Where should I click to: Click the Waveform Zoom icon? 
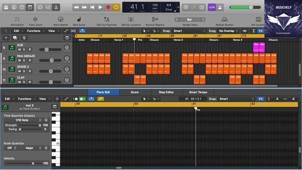click(x=245, y=31)
